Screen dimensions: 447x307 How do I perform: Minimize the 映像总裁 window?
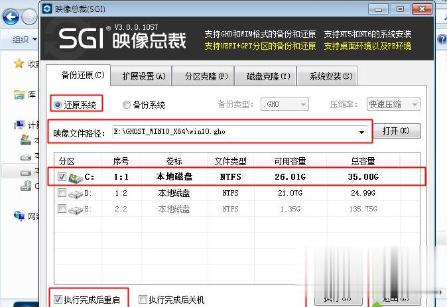point(378,9)
